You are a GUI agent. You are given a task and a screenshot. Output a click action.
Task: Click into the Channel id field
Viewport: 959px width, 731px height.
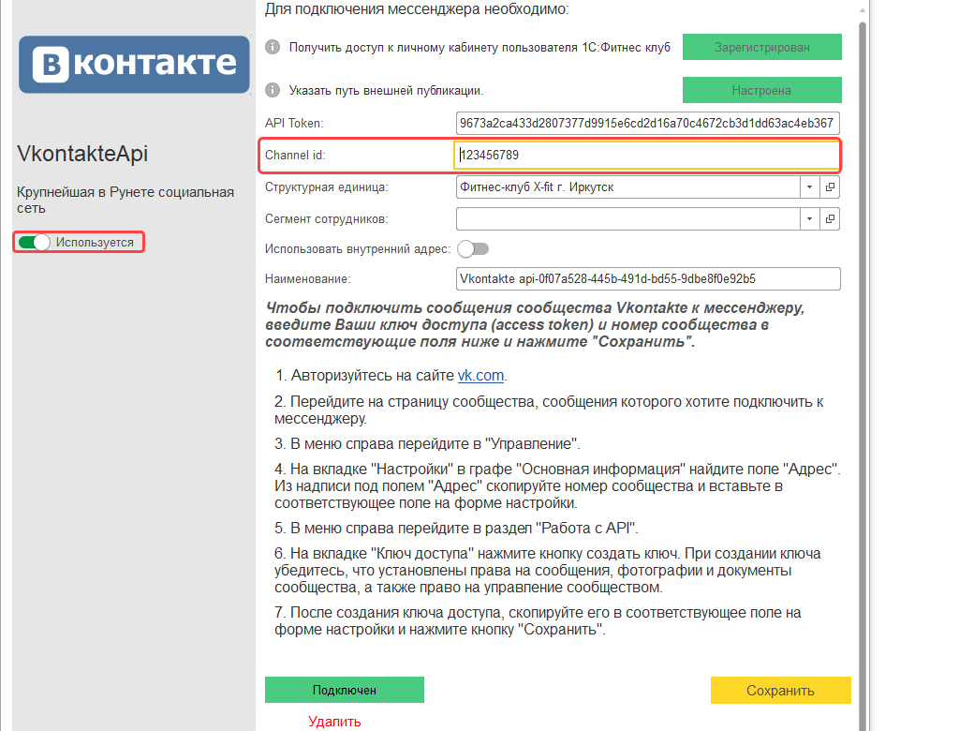(x=647, y=155)
